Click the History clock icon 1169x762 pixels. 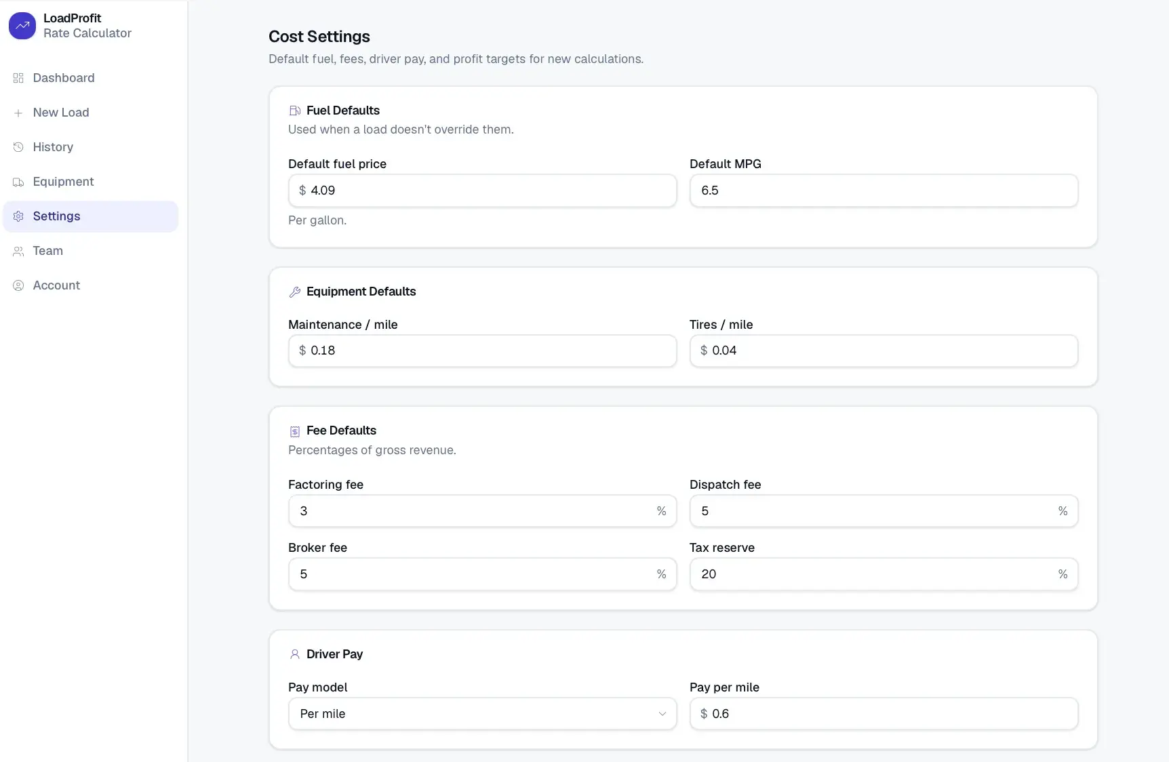[18, 147]
